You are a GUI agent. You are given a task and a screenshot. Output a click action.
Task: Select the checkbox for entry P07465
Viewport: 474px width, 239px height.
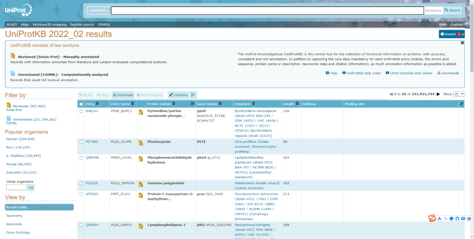(81, 142)
